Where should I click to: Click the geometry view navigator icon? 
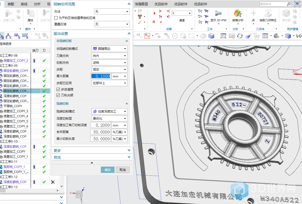pyautogui.click(x=17, y=36)
